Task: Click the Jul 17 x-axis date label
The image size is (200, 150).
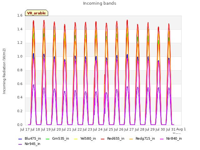Action: (x=25, y=130)
